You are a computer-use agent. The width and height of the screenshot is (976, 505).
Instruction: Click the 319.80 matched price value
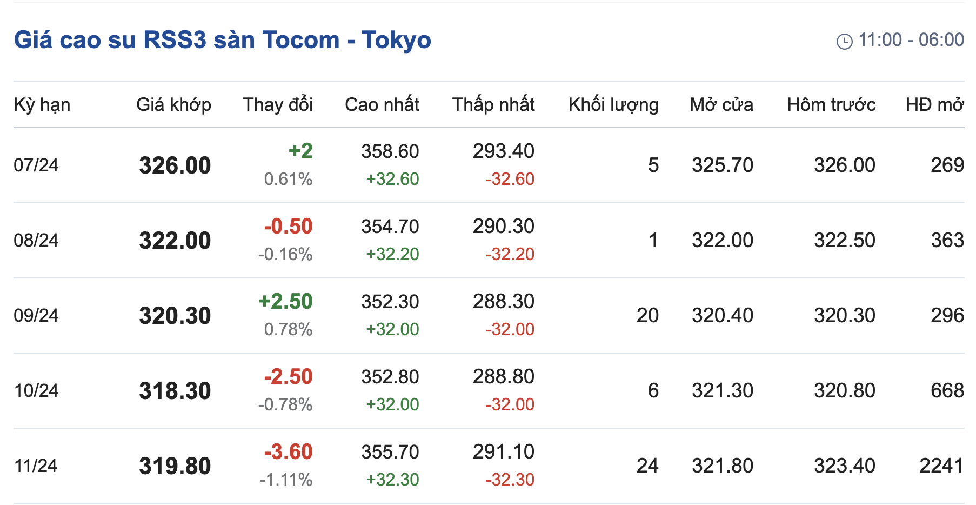pyautogui.click(x=175, y=466)
